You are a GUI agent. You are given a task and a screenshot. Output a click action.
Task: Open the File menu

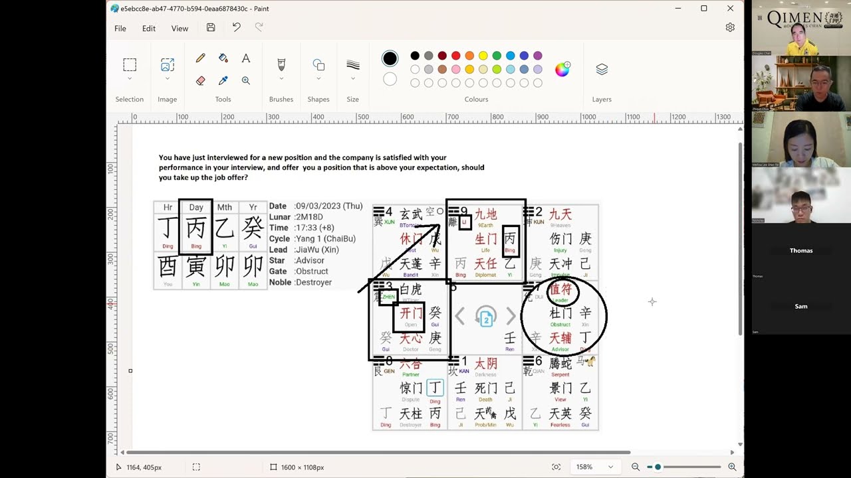point(120,29)
